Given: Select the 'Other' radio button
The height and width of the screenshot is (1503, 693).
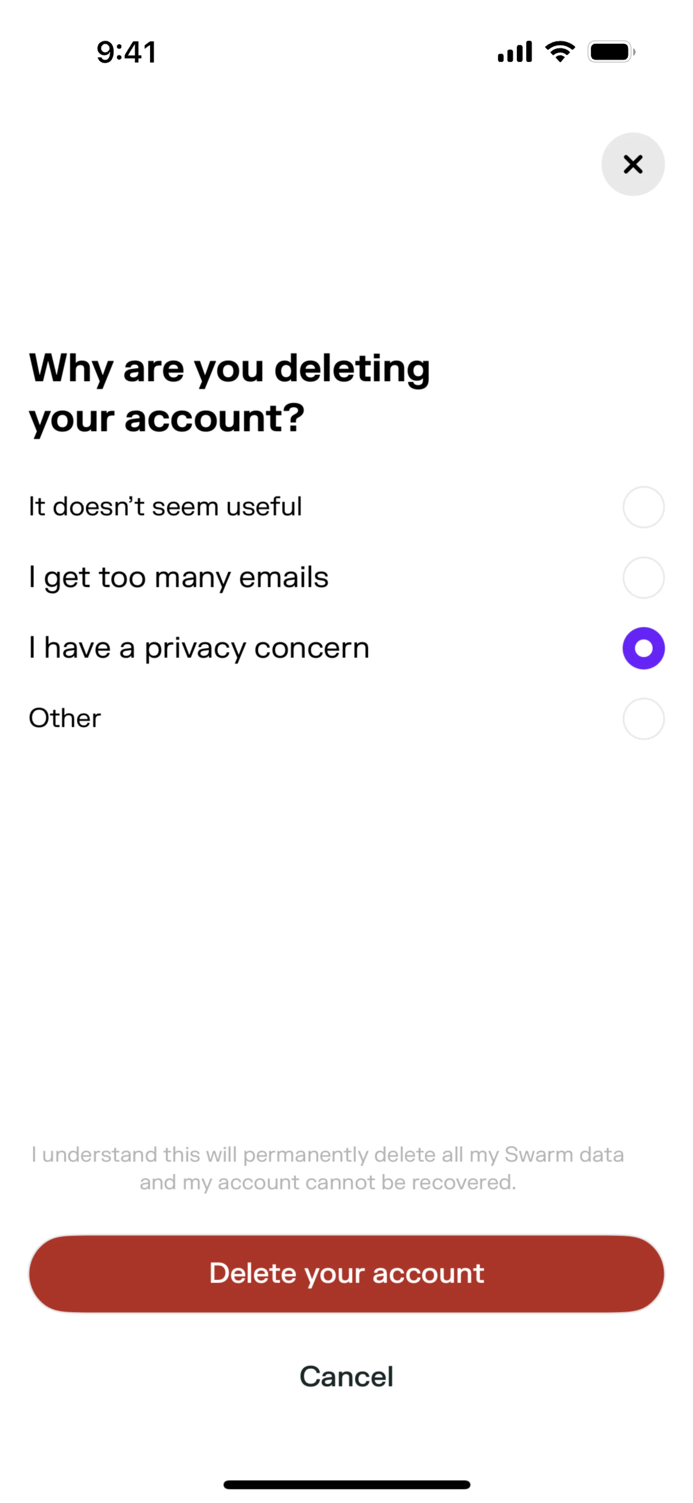Looking at the screenshot, I should coord(643,719).
